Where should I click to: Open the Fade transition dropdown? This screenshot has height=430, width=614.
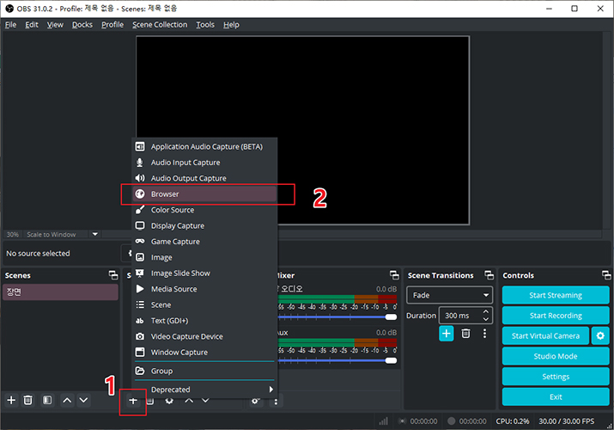pos(449,295)
